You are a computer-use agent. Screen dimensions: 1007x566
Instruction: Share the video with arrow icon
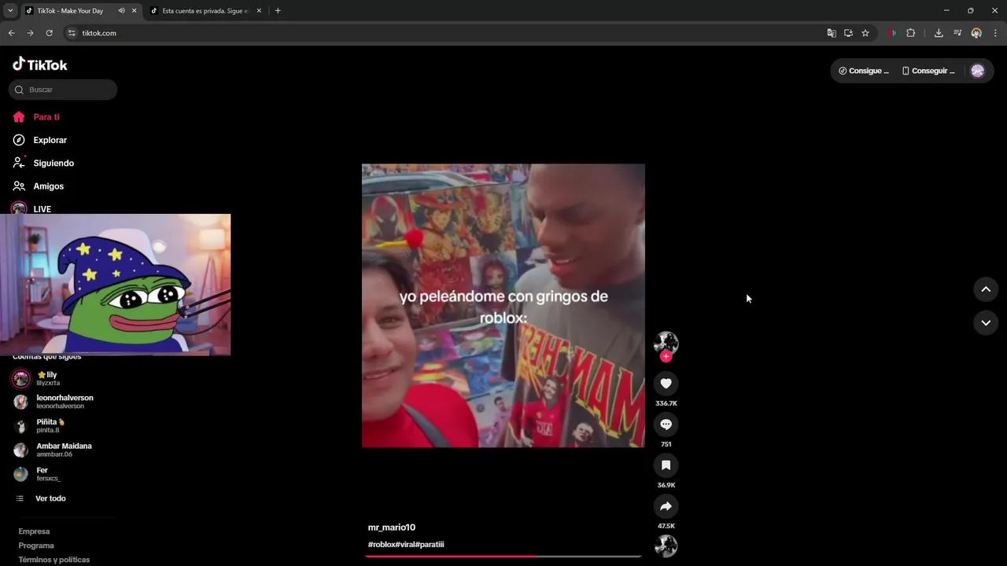pos(666,505)
